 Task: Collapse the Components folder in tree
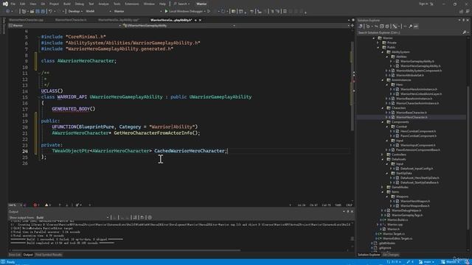[383, 122]
